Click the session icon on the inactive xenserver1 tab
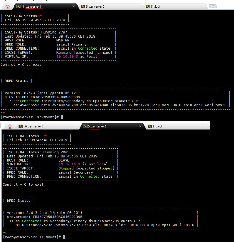234x242 pixels. point(21,126)
